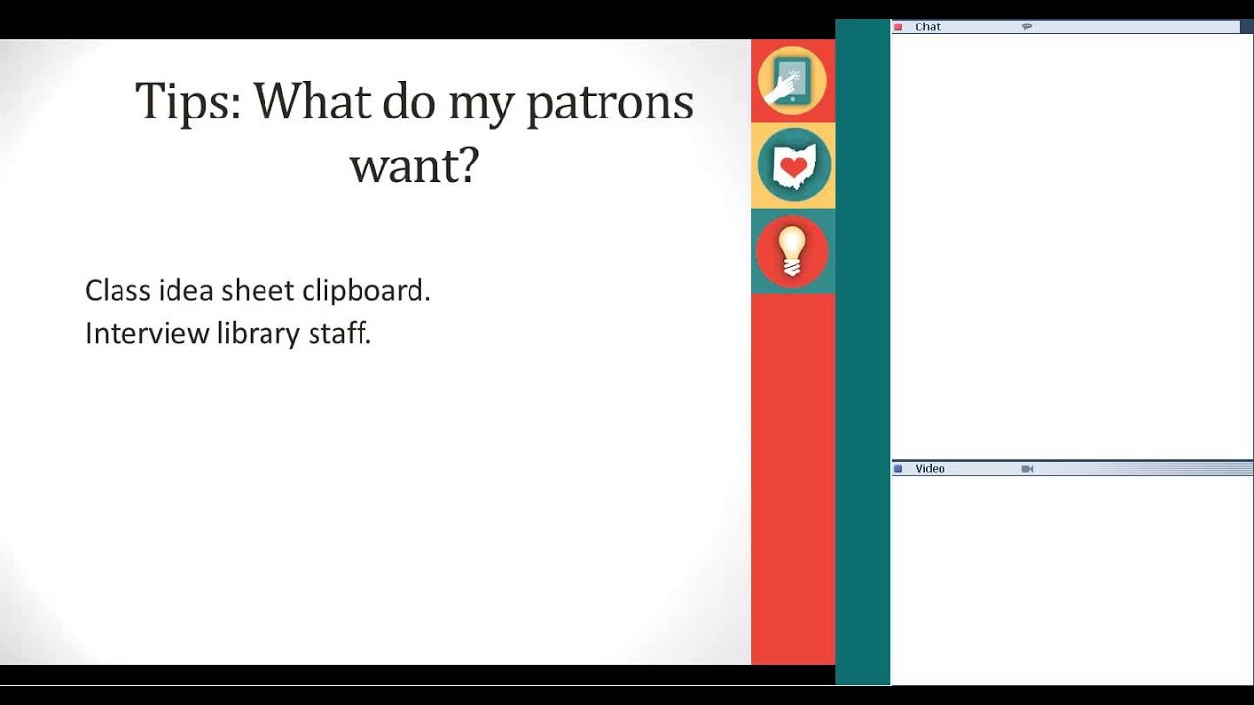Viewport: 1254px width, 705px height.
Task: Click the speech bubble icon in the Chat header
Action: point(1027,27)
